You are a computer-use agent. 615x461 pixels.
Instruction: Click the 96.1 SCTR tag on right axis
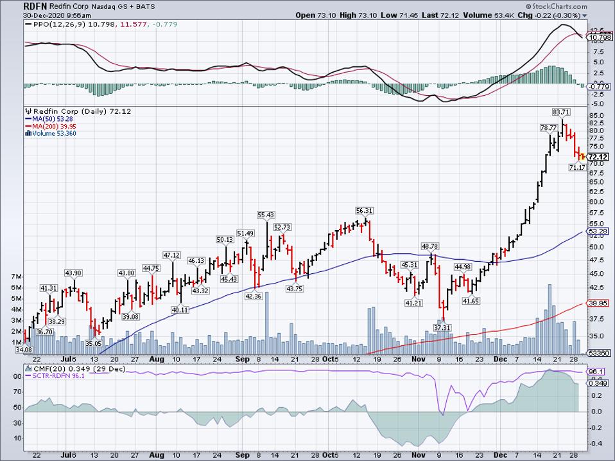(596, 372)
